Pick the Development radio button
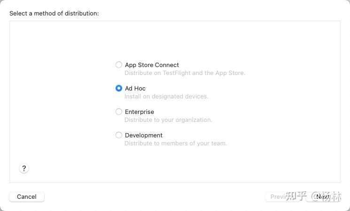The height and width of the screenshot is (211, 350). (x=119, y=135)
